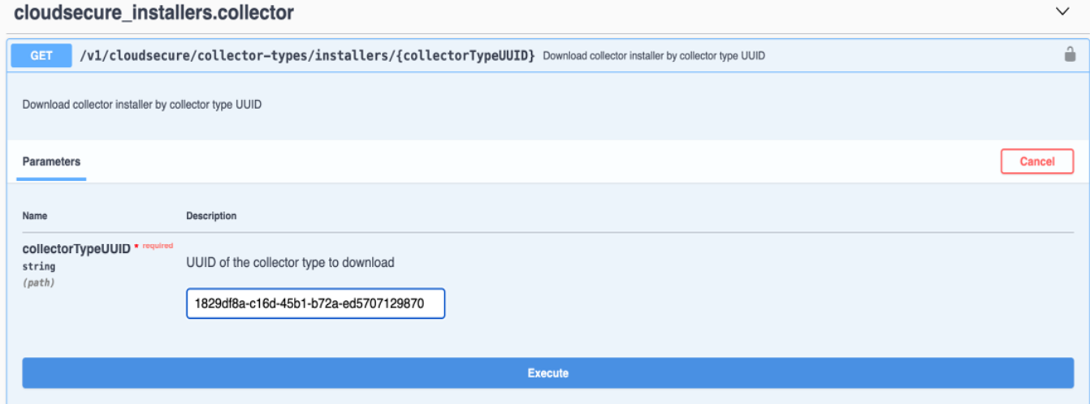Click the Name column header
This screenshot has height=404, width=1090.
pyautogui.click(x=34, y=216)
